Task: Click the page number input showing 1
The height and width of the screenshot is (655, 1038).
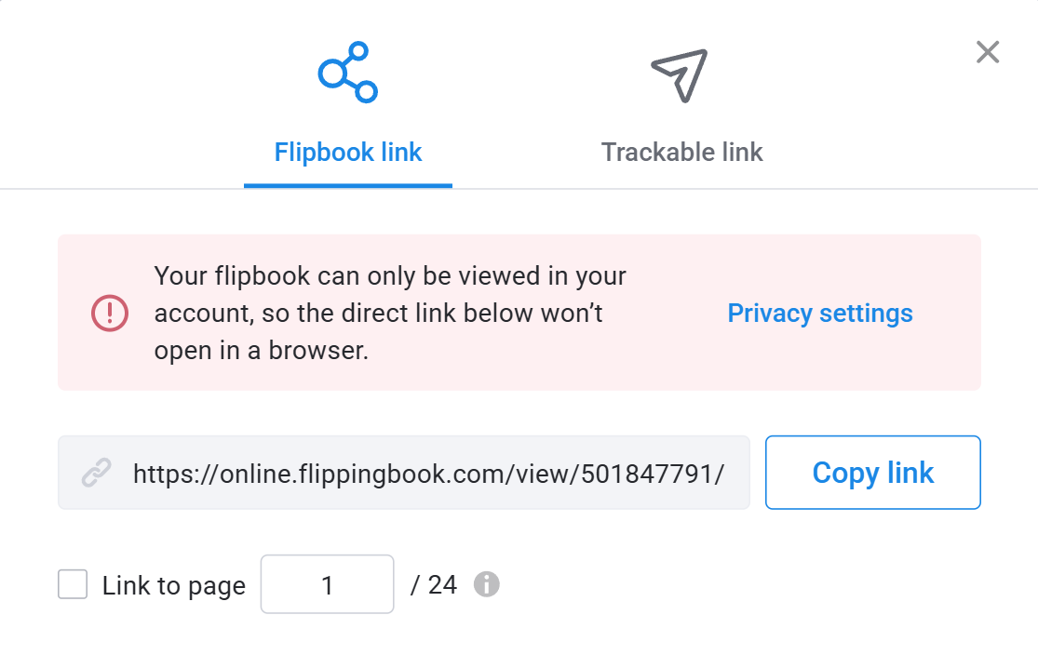Action: coord(327,584)
